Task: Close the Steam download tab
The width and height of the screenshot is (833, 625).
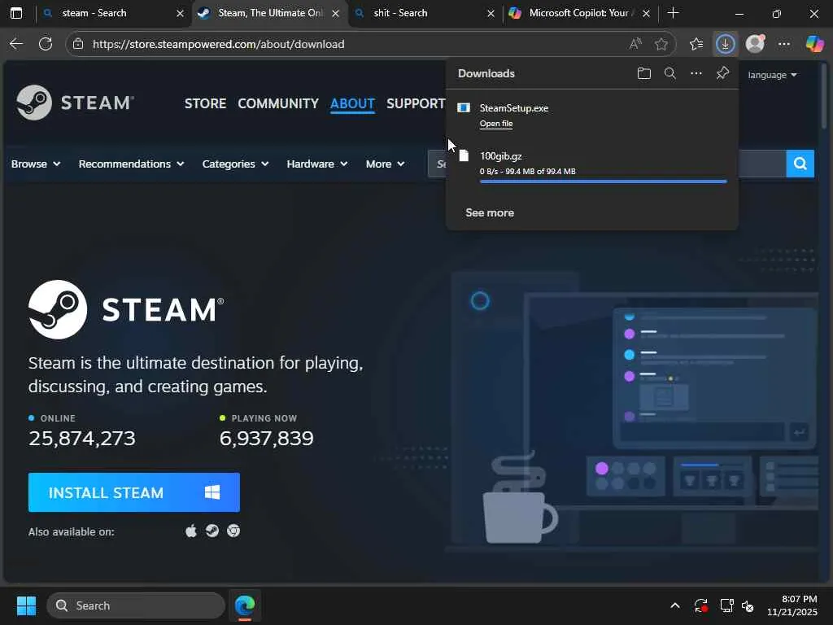Action: coord(335,13)
